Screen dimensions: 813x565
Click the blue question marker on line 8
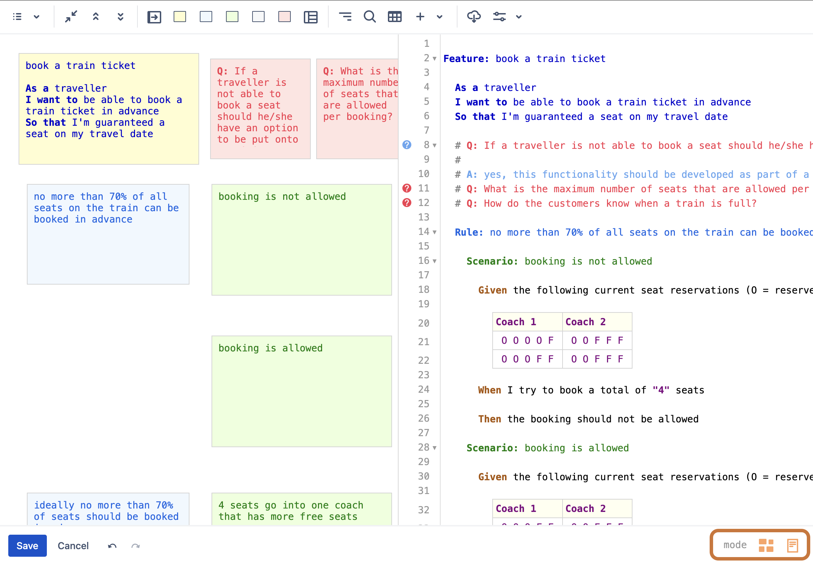(407, 145)
